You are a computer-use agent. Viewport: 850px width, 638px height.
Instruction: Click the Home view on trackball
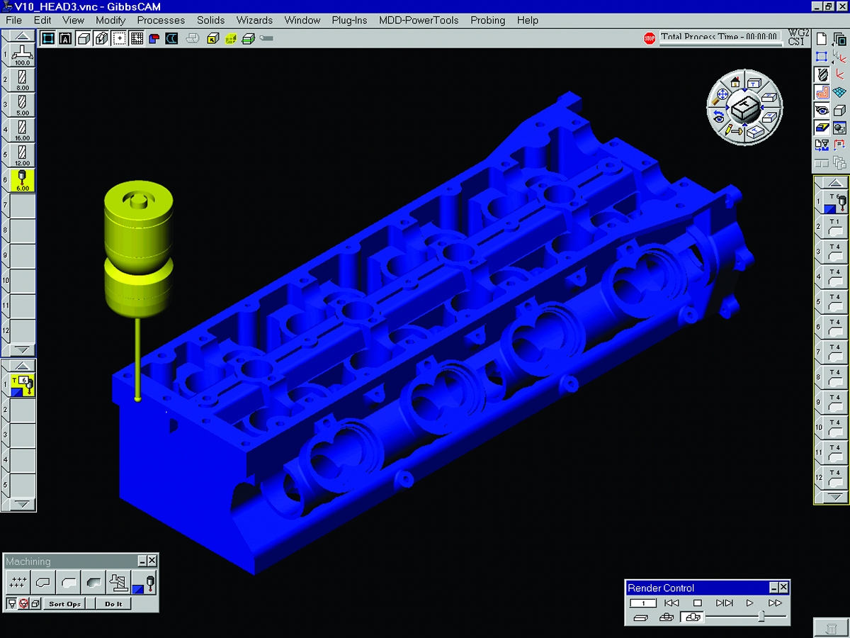click(735, 82)
